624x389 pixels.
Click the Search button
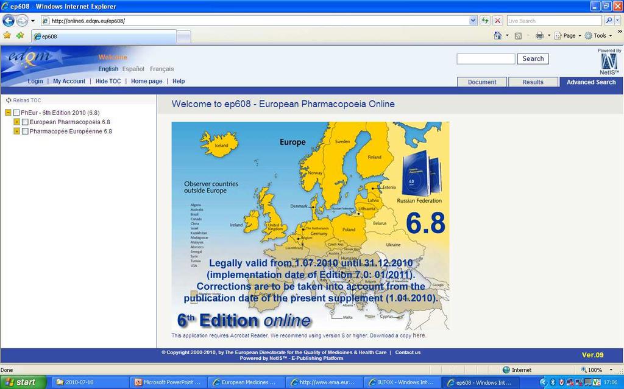coord(533,59)
